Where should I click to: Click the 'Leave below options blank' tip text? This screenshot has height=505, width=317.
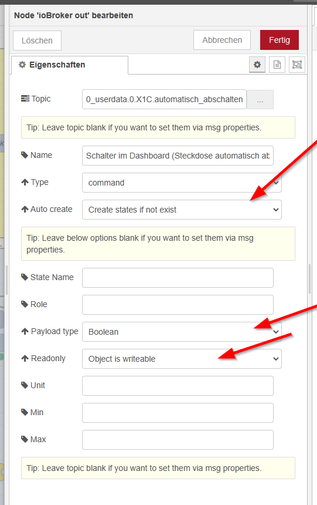point(140,244)
